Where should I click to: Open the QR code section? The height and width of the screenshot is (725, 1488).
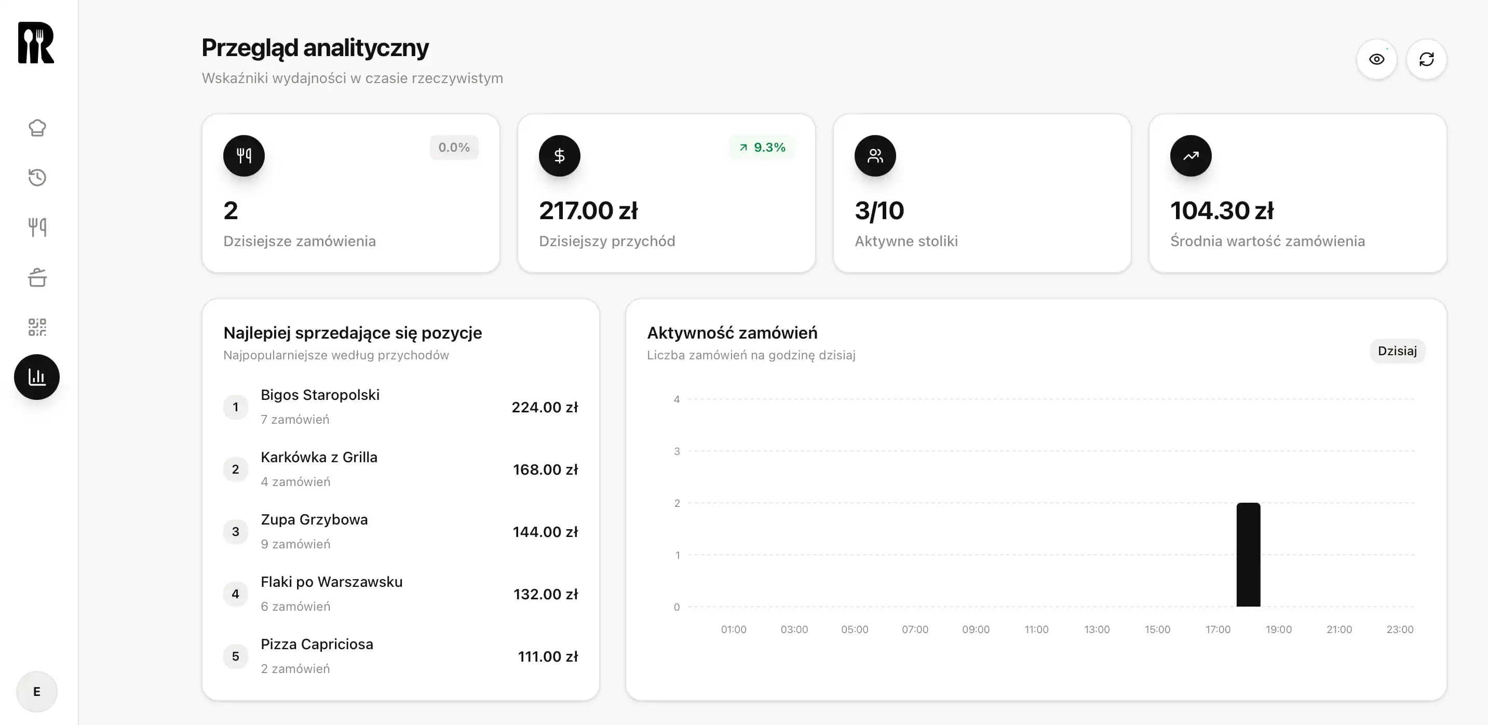tap(37, 327)
